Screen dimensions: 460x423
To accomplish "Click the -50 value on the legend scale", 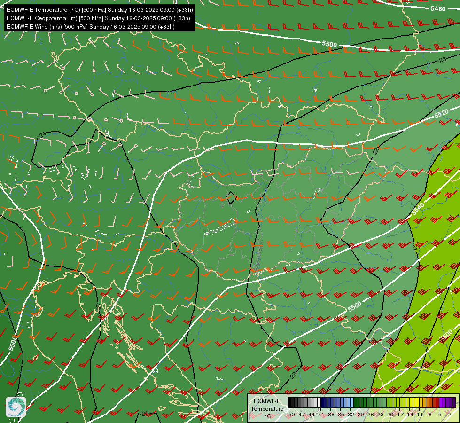I will coord(291,415).
